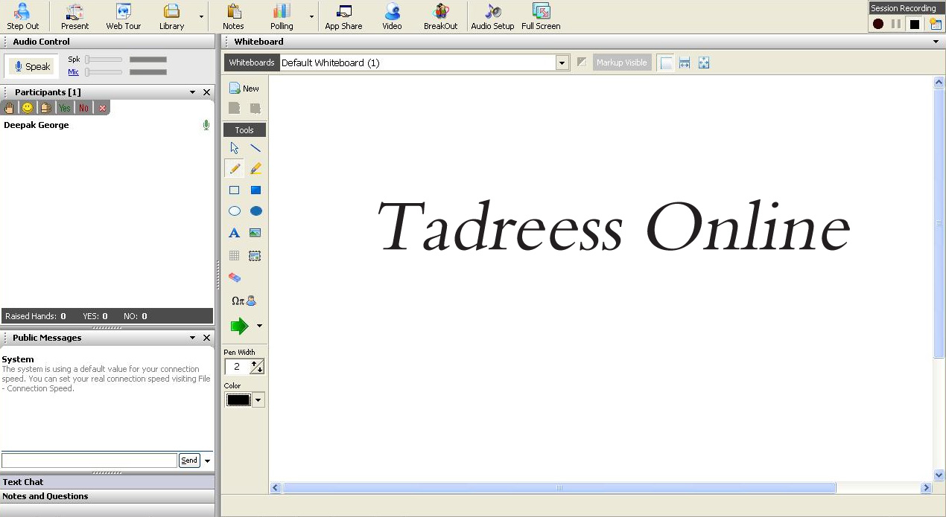Pause the session recording
The width and height of the screenshot is (946, 517).
point(896,24)
